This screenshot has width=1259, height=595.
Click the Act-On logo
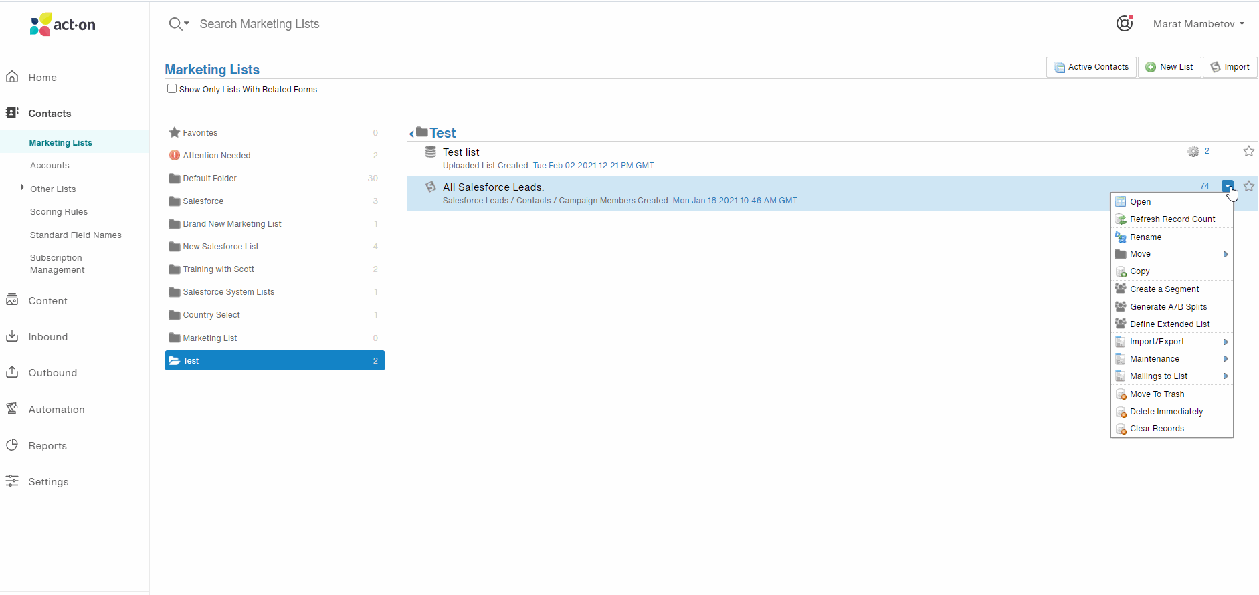coord(63,25)
